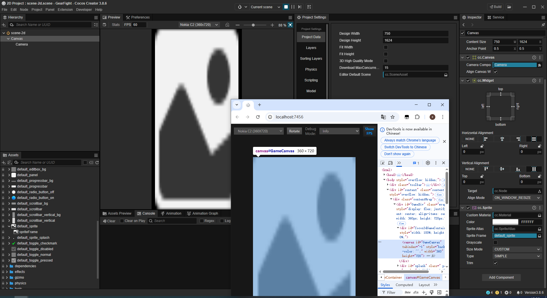547x298 pixels.
Task: Click the white Color swatch in cc.Sprite
Action: [x=505, y=222]
